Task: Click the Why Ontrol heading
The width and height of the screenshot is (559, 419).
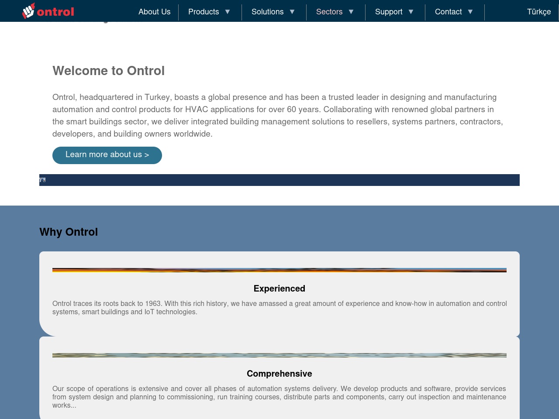Action: click(69, 232)
